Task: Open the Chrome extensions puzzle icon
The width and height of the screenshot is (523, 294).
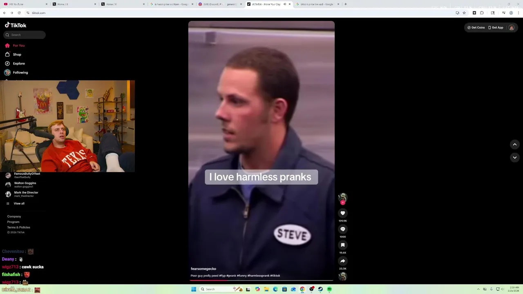Action: 482,13
